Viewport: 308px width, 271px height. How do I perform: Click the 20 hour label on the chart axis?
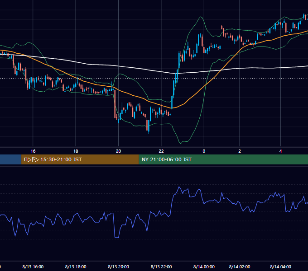(118, 151)
